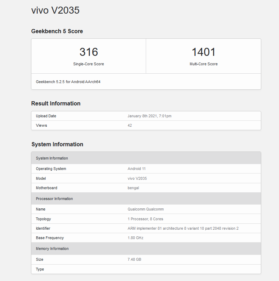Click the motherboard value 'bengal'
Screen dimensions: 279x281
pos(133,188)
